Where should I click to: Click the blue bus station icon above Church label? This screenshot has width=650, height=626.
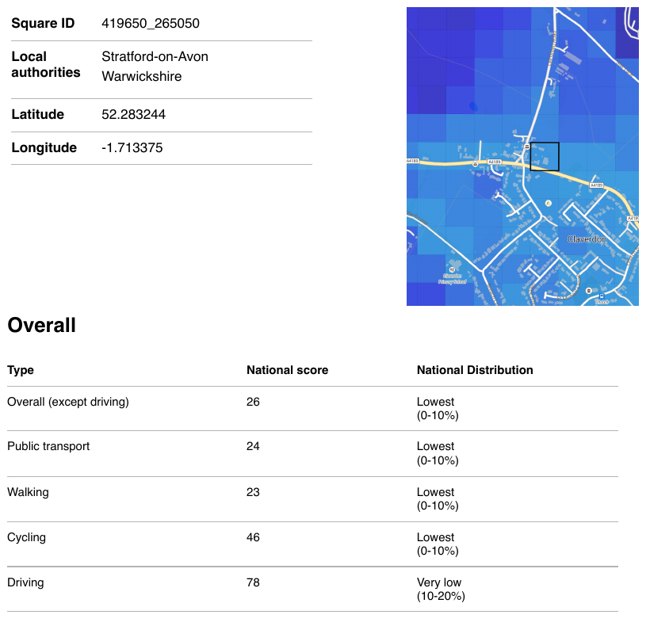[x=602, y=296]
